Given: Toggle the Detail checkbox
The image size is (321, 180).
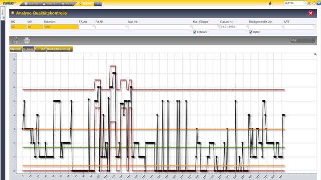Looking at the screenshot, I should [251, 32].
